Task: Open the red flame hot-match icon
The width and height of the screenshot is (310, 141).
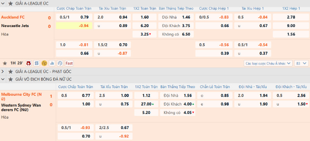Action: [29, 63]
